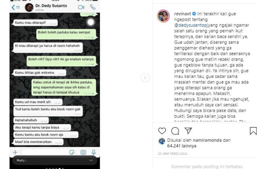The height and width of the screenshot is (169, 257).
Task: Open the sticker icon in the message field
Action: click(72, 152)
